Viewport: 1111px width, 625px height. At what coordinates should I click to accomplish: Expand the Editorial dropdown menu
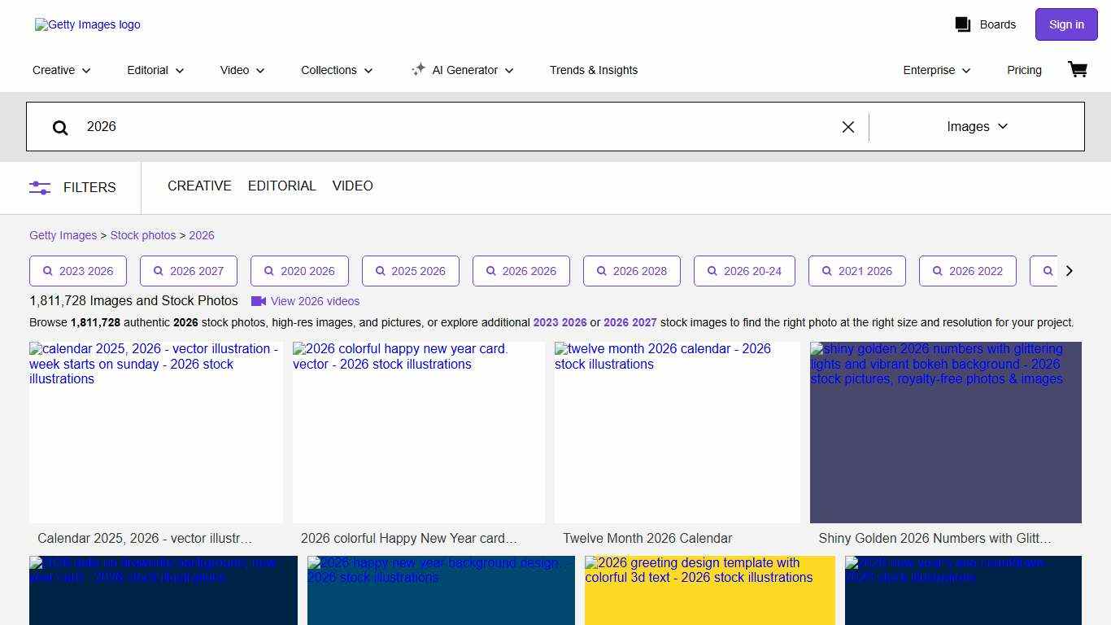(x=155, y=70)
